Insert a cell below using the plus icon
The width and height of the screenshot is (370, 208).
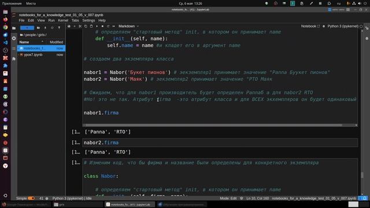tap(75, 26)
